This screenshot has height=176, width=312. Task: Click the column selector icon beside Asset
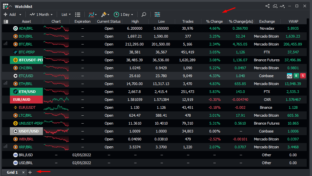[6, 21]
